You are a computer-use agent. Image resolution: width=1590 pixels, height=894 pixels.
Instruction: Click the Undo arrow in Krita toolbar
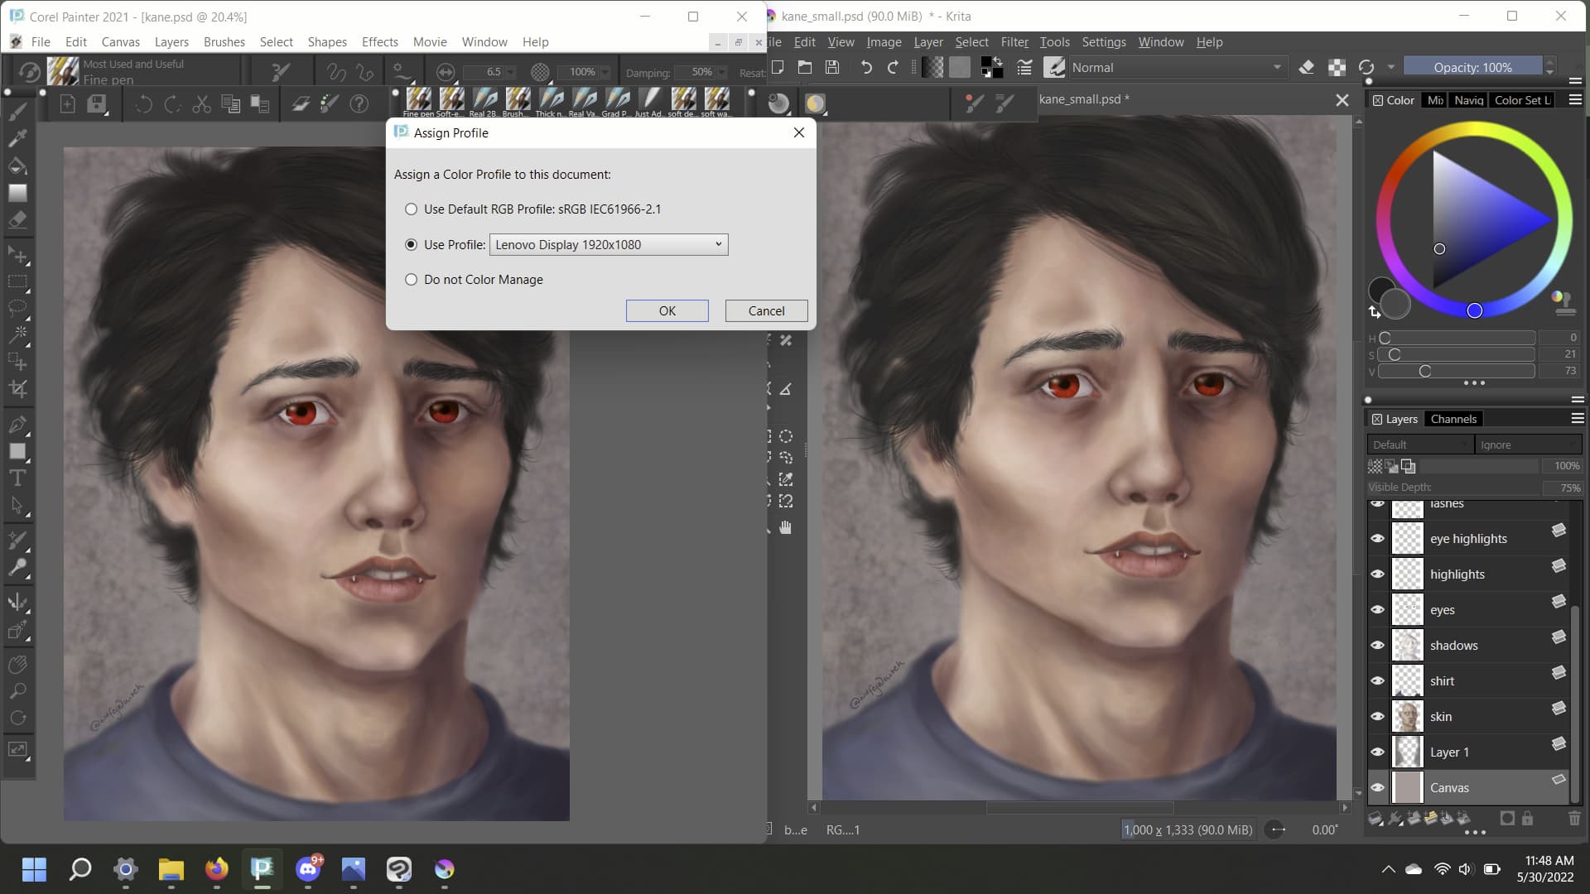(865, 68)
